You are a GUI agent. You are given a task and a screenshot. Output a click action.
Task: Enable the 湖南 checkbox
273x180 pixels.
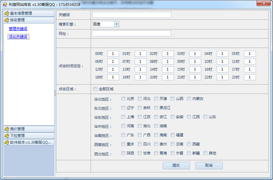point(156,126)
